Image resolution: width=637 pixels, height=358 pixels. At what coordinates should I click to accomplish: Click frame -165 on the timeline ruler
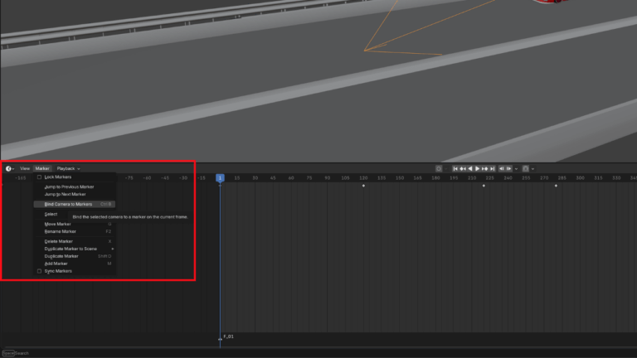pyautogui.click(x=20, y=178)
